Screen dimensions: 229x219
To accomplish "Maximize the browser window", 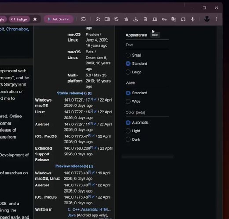I will tap(204, 8).
